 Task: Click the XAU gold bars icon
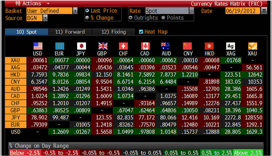pos(252,46)
